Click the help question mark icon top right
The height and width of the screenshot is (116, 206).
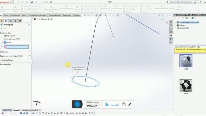click(201, 2)
